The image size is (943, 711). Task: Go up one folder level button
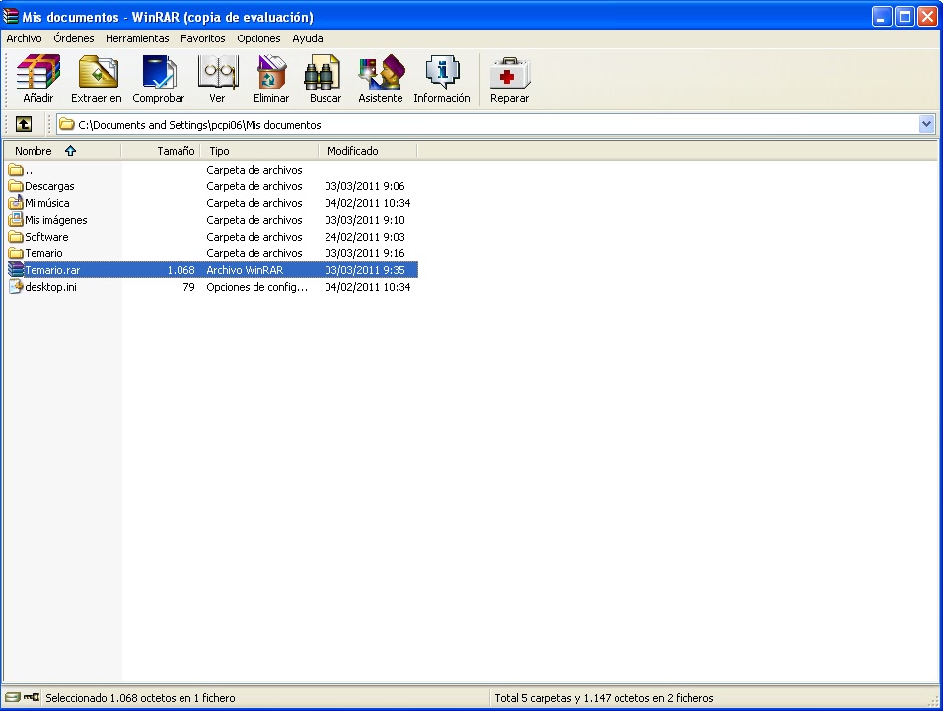[24, 124]
